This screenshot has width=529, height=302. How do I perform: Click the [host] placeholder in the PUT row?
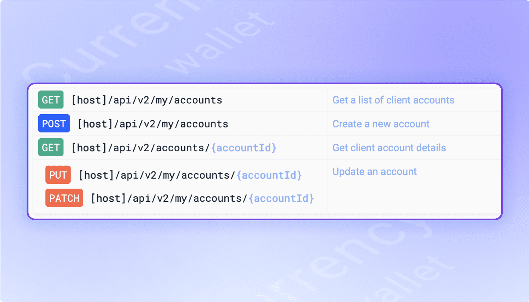click(x=96, y=175)
